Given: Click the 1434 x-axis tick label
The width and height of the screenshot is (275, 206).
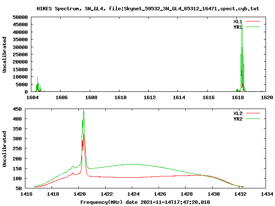Looking at the screenshot, I should coord(267,194).
